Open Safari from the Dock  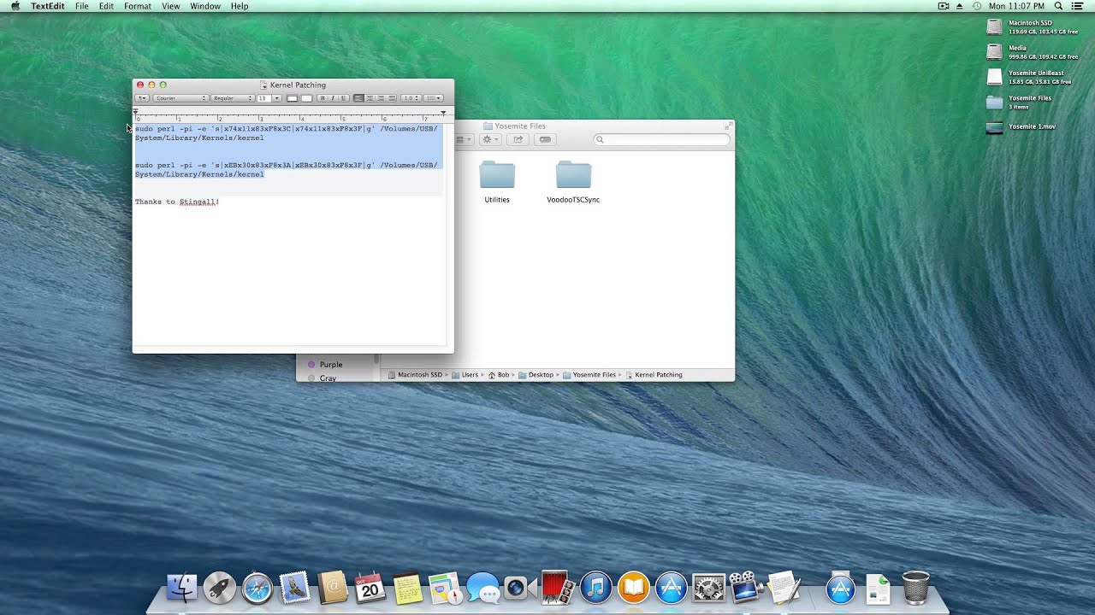[257, 588]
